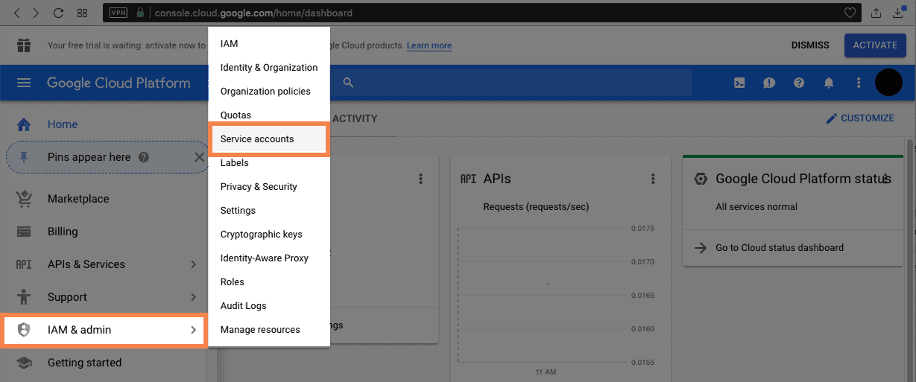Screen dimensions: 916x382
Task: Click the browser reload icon
Action: (x=59, y=13)
